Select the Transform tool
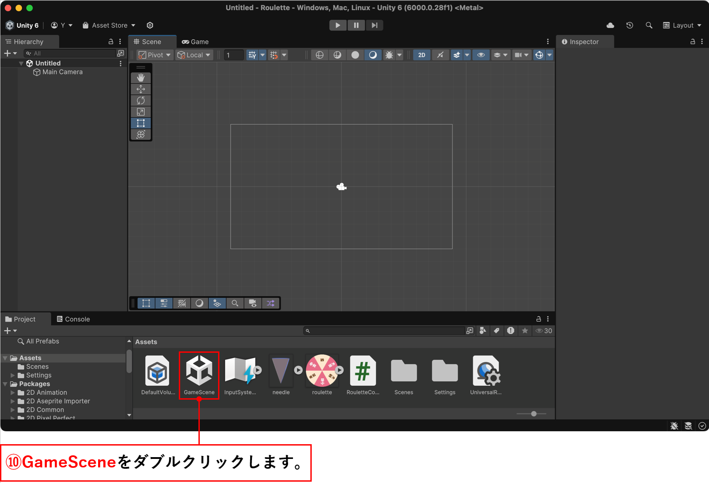This screenshot has height=483, width=709. pyautogui.click(x=141, y=135)
